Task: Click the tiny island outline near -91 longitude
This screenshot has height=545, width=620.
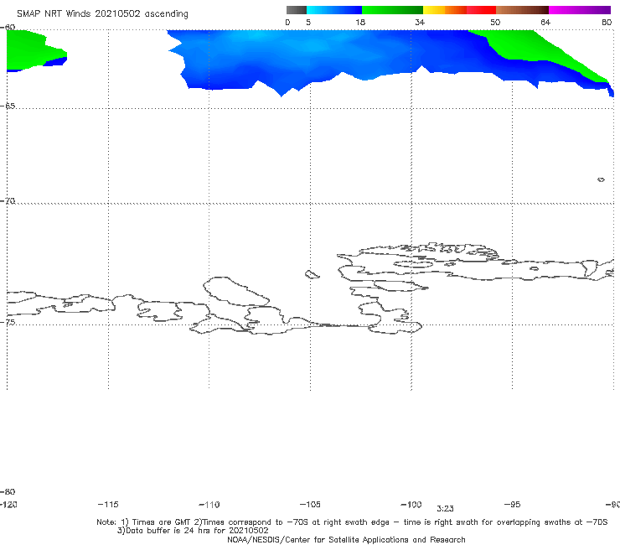Action: [x=601, y=179]
